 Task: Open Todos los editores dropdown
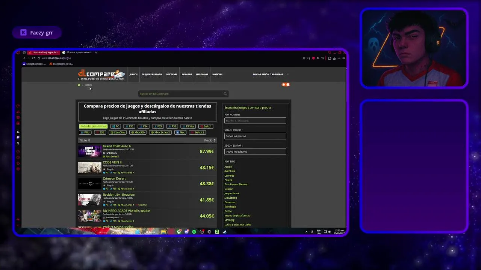coord(255,151)
